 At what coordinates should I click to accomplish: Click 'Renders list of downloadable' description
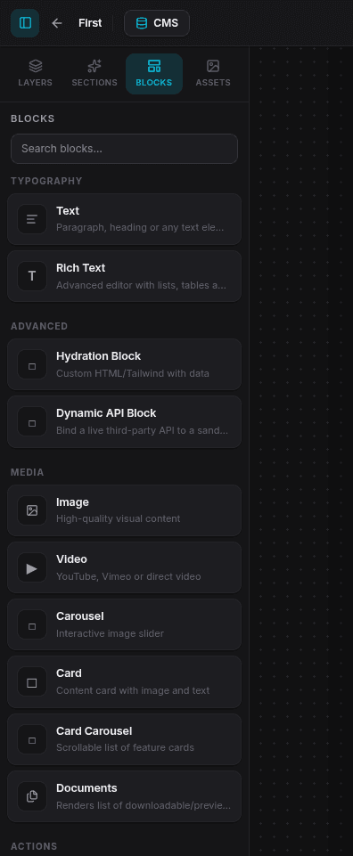coord(144,806)
